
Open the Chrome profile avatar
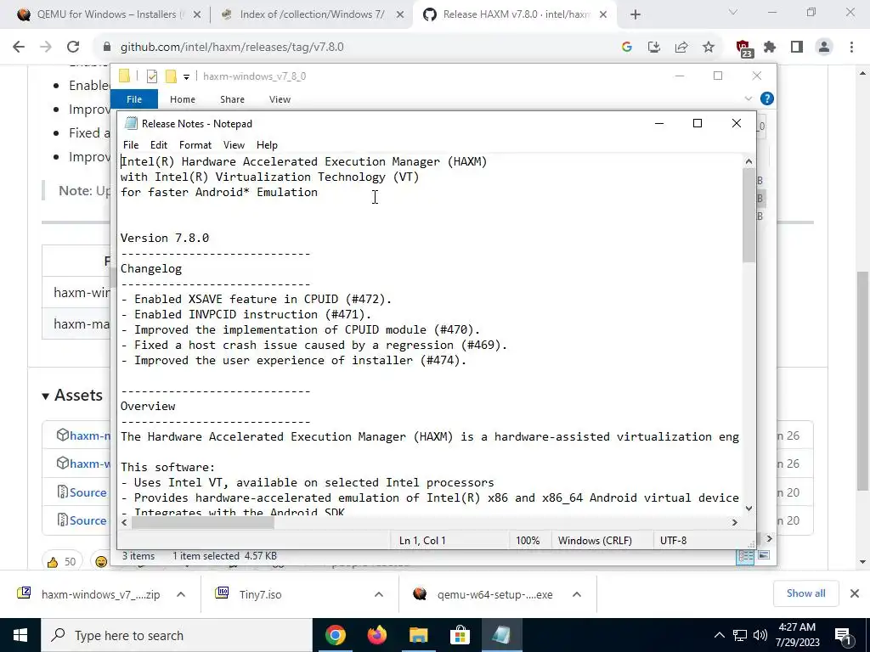pyautogui.click(x=824, y=48)
